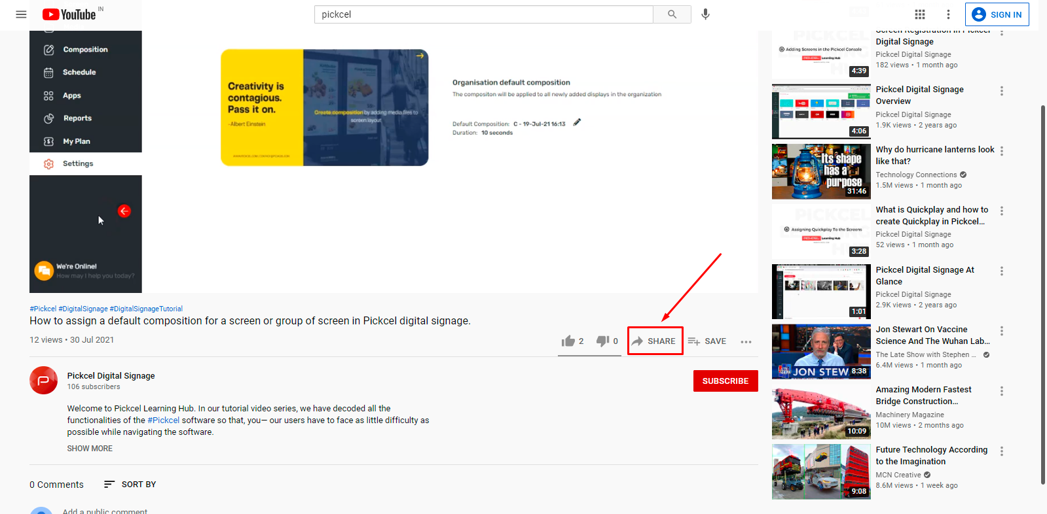Open menu for Pickcel Digital Signage Overview

coord(1002,91)
